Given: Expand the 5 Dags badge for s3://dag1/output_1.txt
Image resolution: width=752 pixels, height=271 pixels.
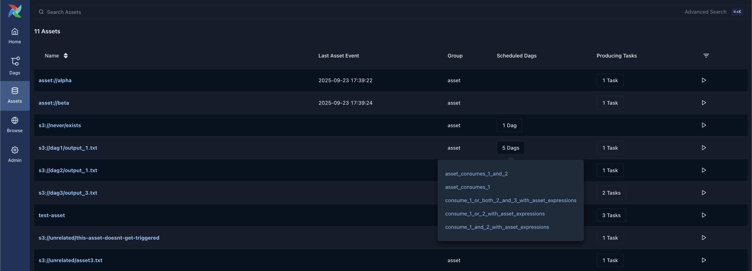Looking at the screenshot, I should tap(510, 148).
